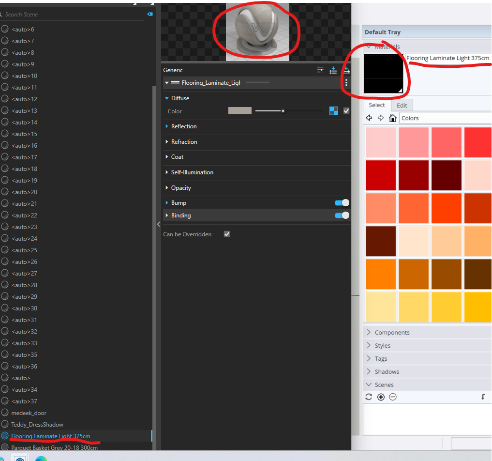Expand the Shadows tray panel
Image resolution: width=492 pixels, height=461 pixels.
click(427, 371)
